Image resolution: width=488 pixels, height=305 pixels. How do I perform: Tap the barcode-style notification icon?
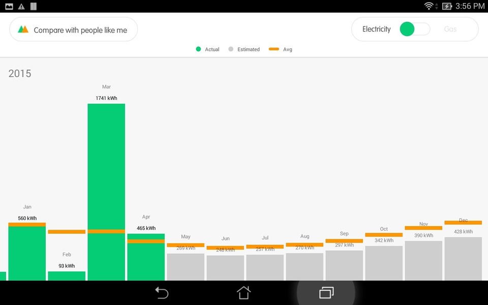[34, 6]
